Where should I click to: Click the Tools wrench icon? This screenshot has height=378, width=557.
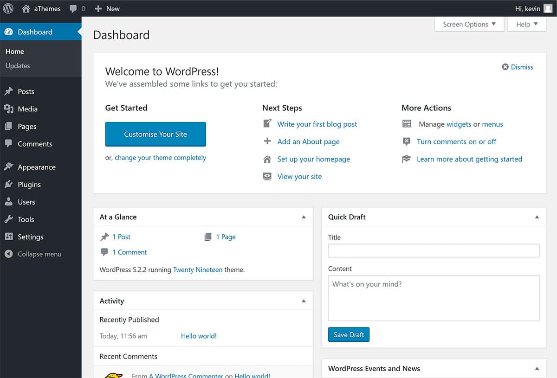tap(8, 219)
